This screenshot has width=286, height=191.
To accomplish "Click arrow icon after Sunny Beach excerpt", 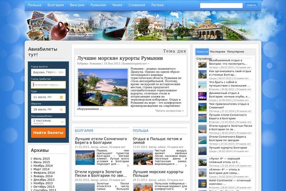I will click(x=128, y=166).
